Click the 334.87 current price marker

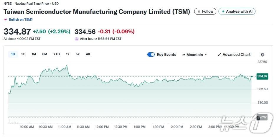[262, 76]
